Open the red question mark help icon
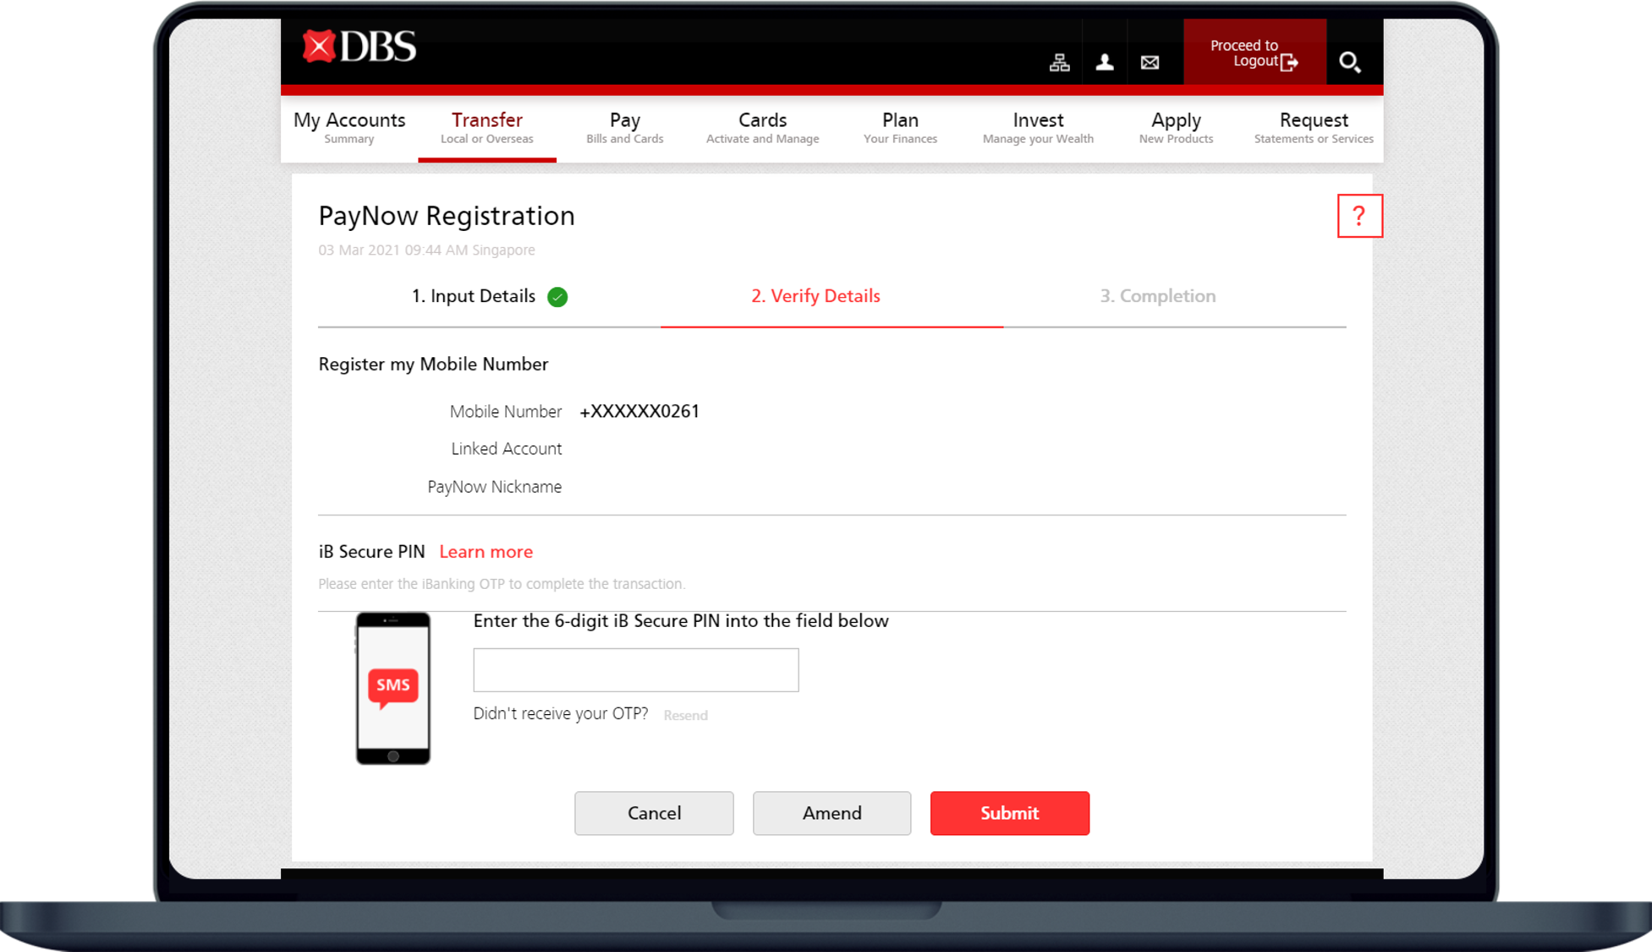Image resolution: width=1652 pixels, height=952 pixels. coord(1359,216)
